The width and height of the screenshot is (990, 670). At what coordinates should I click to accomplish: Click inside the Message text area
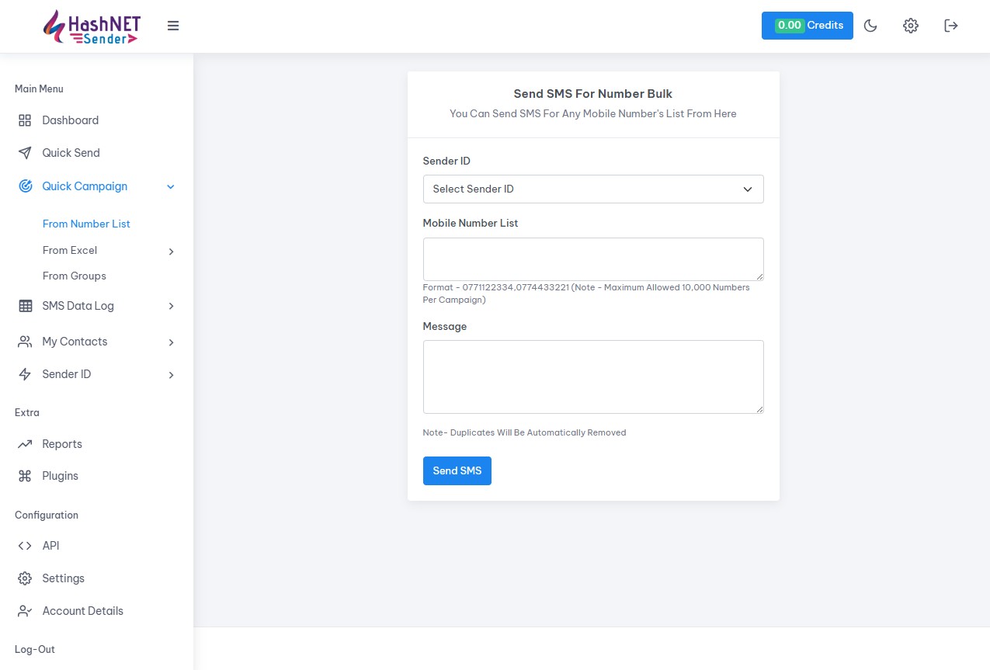pyautogui.click(x=592, y=377)
